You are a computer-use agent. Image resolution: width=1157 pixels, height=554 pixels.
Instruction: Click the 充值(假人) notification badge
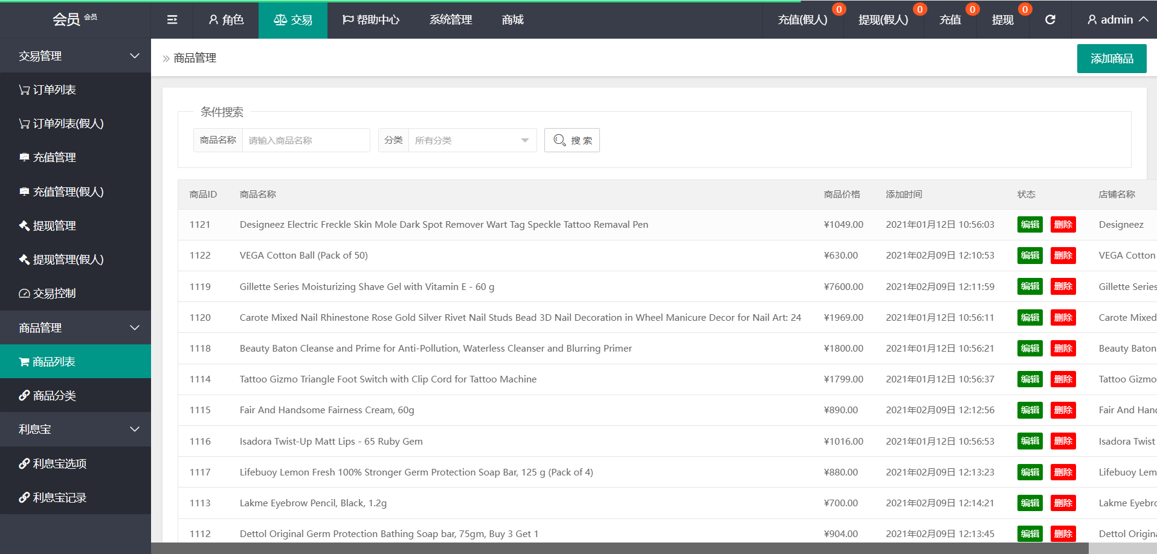coord(839,9)
